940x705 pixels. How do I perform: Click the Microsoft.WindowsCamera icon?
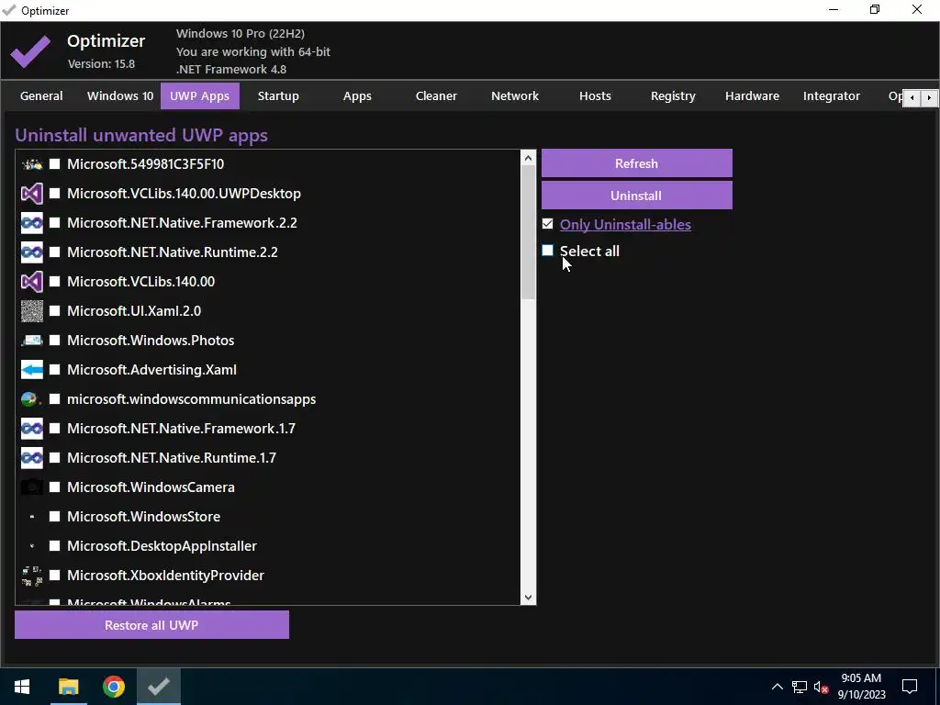click(32, 487)
